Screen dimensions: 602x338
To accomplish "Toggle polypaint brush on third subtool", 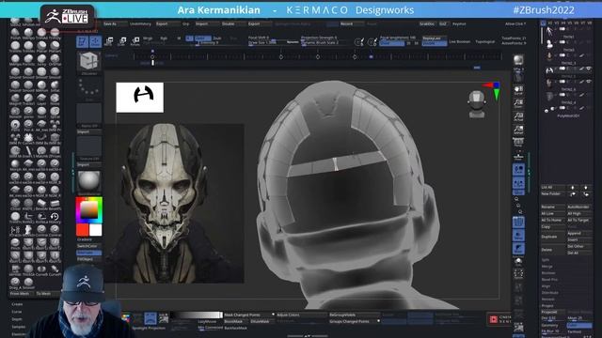I will (582, 56).
